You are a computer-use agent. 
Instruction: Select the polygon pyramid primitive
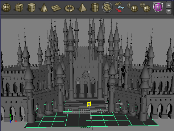(x=83, y=8)
